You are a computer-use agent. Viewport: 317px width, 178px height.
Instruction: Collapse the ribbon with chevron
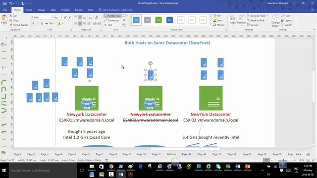[x=314, y=30]
